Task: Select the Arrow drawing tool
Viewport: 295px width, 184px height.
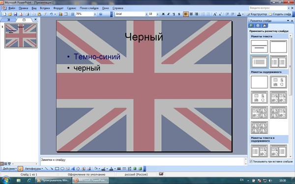Action: [x=52, y=169]
